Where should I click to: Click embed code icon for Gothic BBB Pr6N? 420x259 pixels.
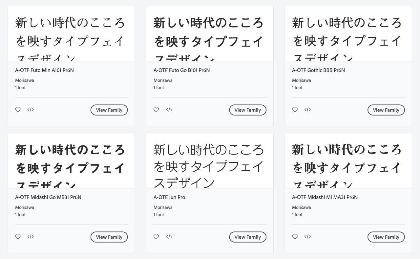307,110
